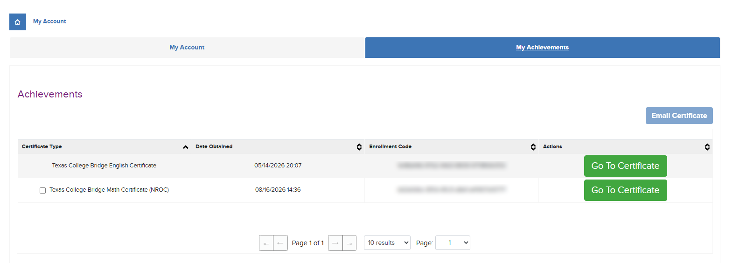Select the My Achievements tab
Screen dimensions: 740x263
click(x=542, y=48)
